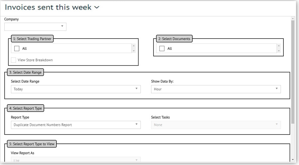Click the Report Type dropdown arrow icon
The image size is (299, 165).
[x=136, y=124]
